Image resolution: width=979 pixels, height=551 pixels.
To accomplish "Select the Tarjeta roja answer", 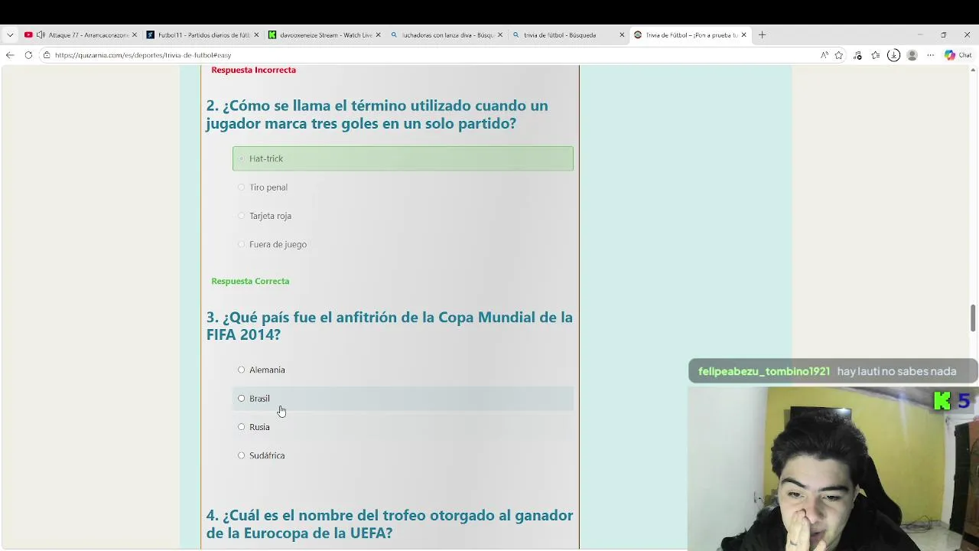I will tap(403, 216).
